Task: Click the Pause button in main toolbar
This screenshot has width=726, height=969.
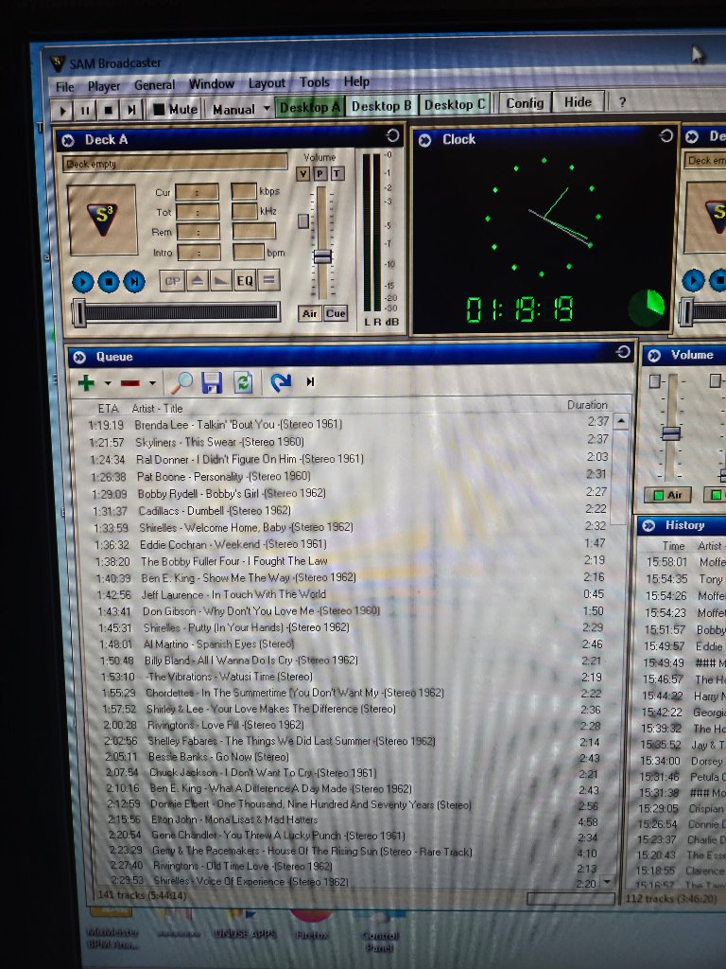Action: (x=85, y=111)
